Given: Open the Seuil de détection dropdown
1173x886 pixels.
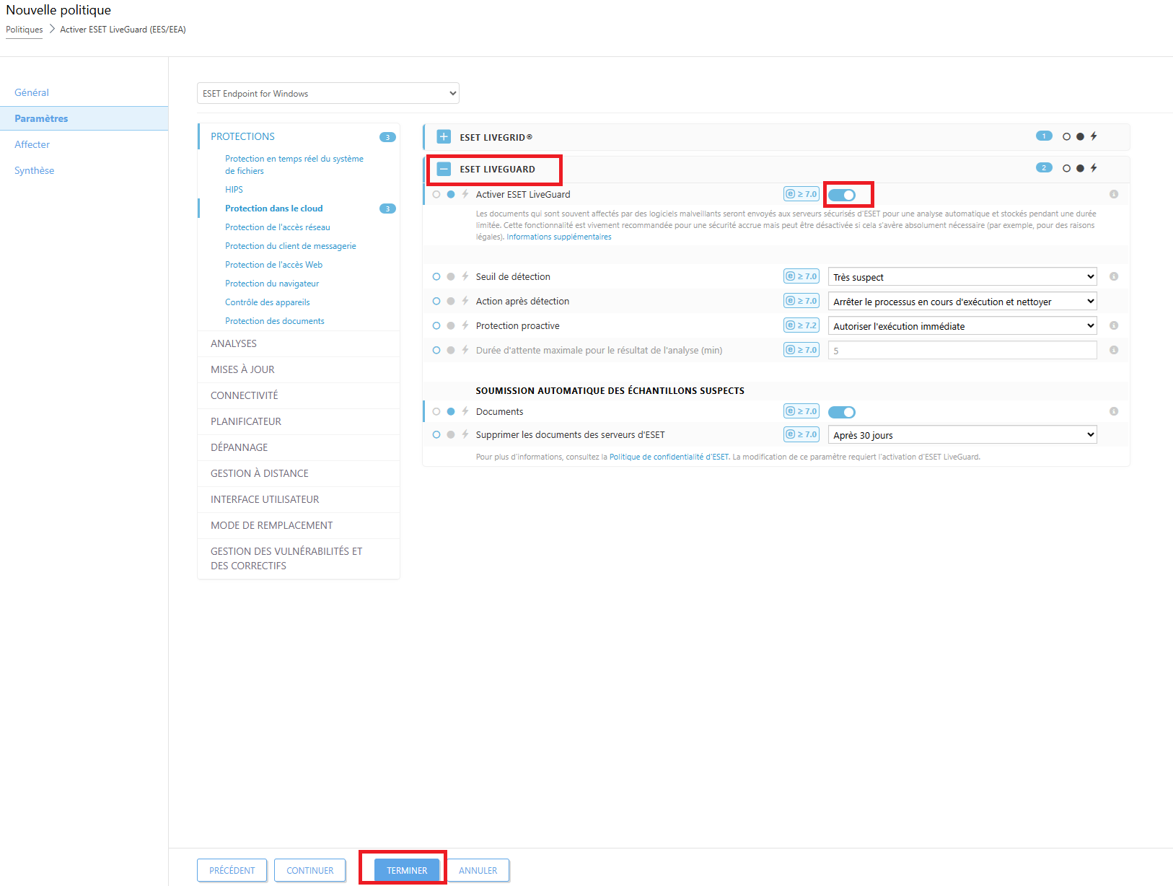Looking at the screenshot, I should pyautogui.click(x=962, y=277).
